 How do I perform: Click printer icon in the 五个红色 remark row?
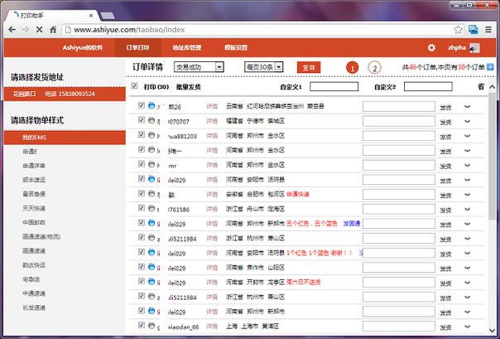click(151, 223)
